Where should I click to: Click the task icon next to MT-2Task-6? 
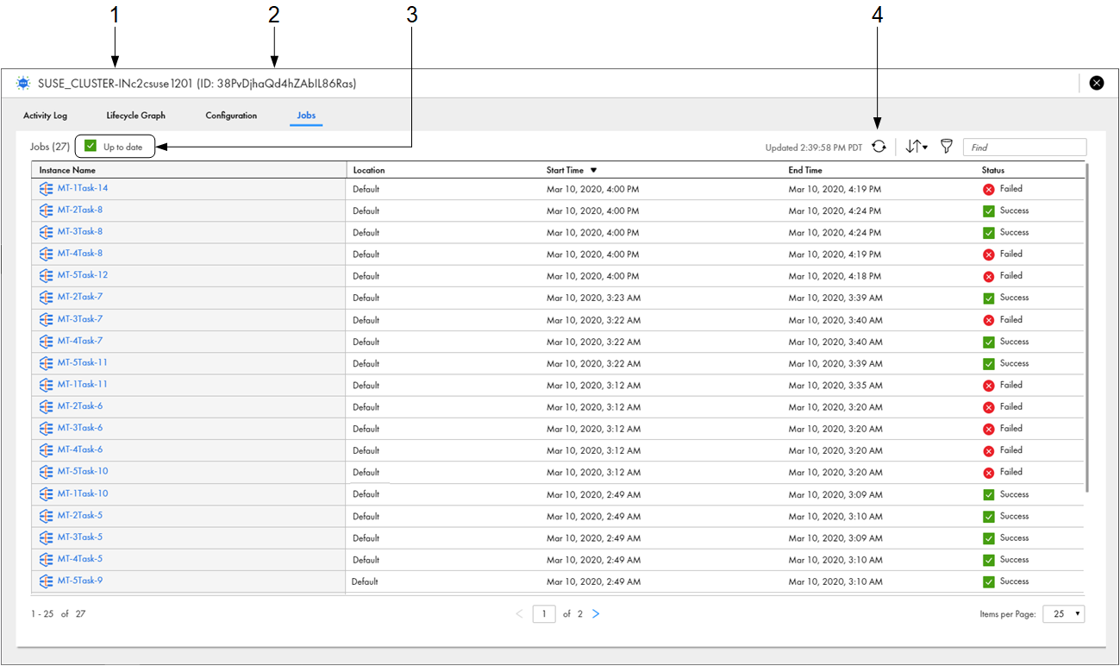pos(47,406)
